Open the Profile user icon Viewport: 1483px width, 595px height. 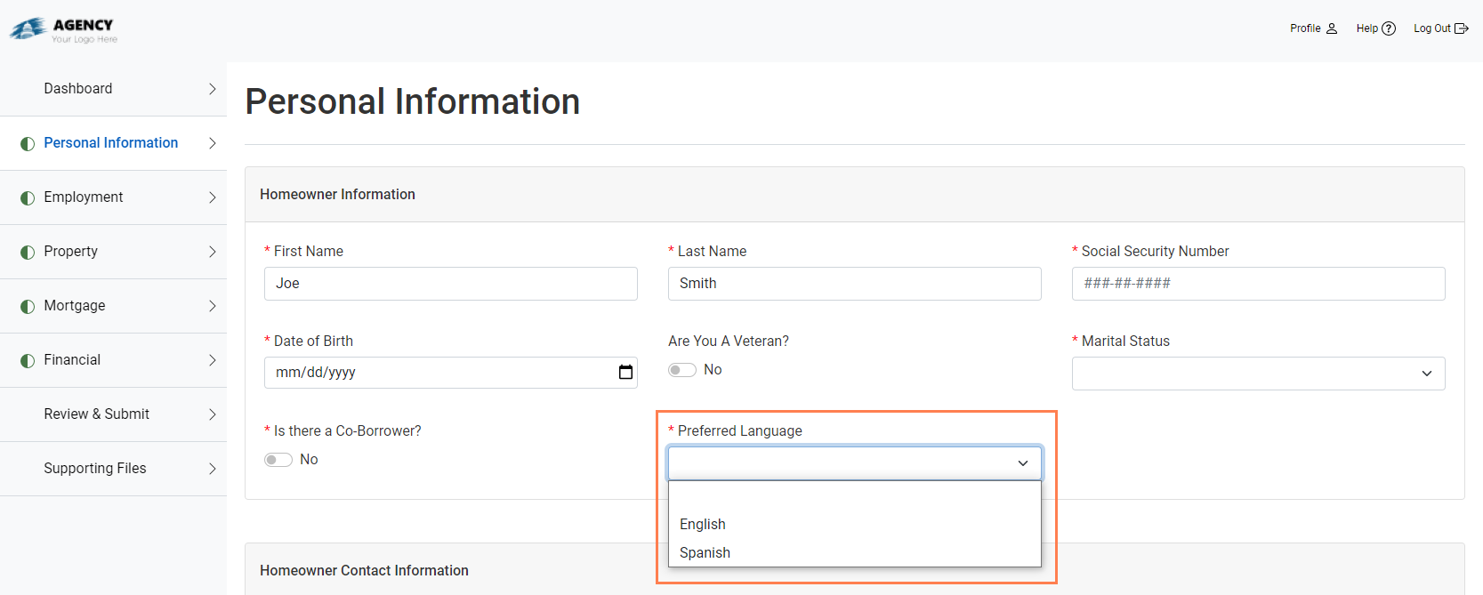(1331, 28)
